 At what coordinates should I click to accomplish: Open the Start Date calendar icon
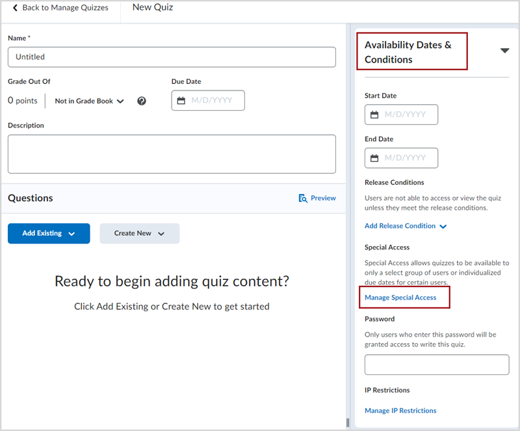coord(374,115)
